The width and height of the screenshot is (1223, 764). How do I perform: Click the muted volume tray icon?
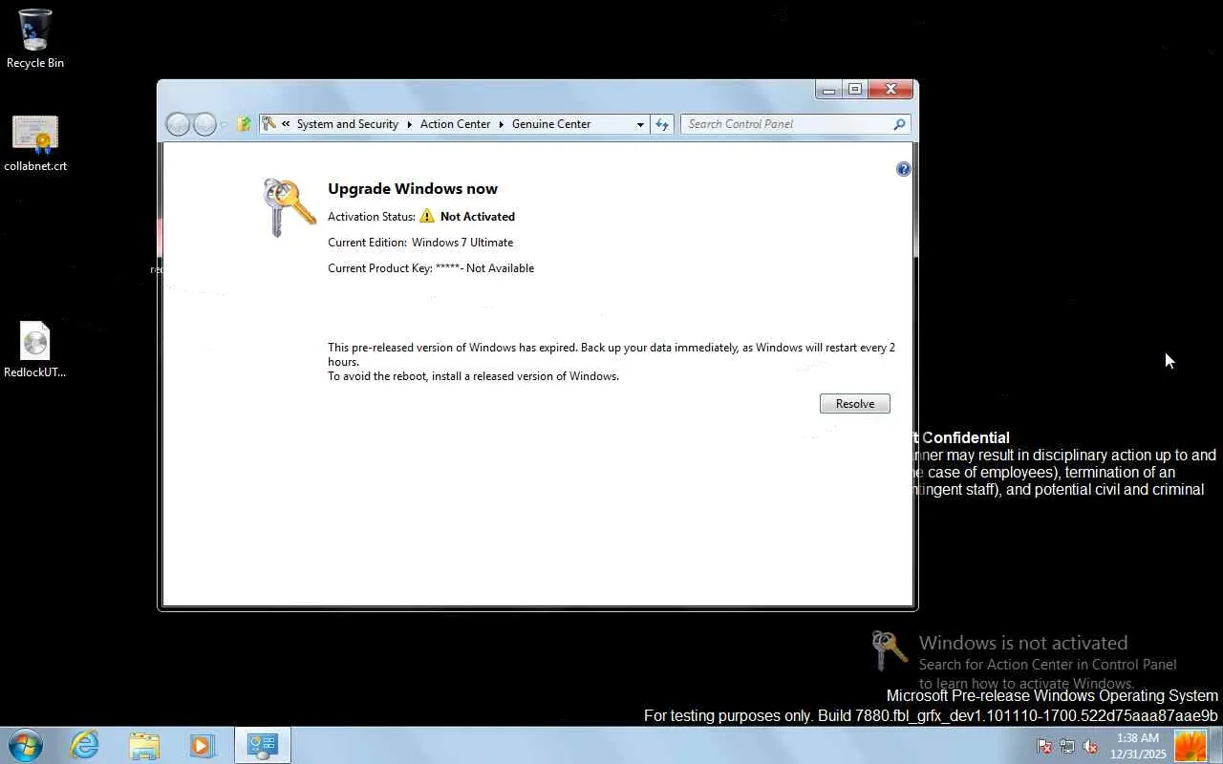[1090, 746]
